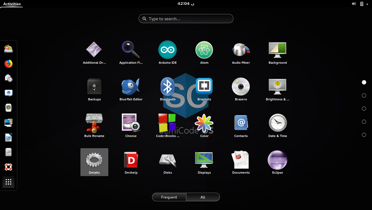Open the highlighted Details app
372x210 pixels.
94,162
